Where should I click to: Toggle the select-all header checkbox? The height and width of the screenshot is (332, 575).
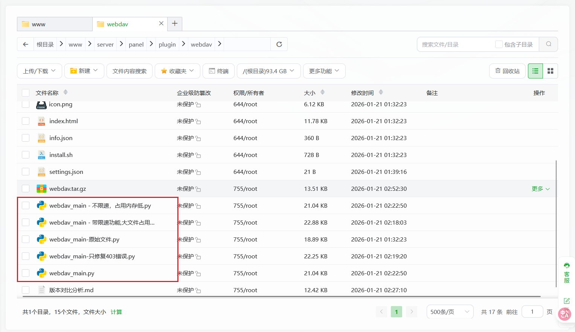(26, 93)
